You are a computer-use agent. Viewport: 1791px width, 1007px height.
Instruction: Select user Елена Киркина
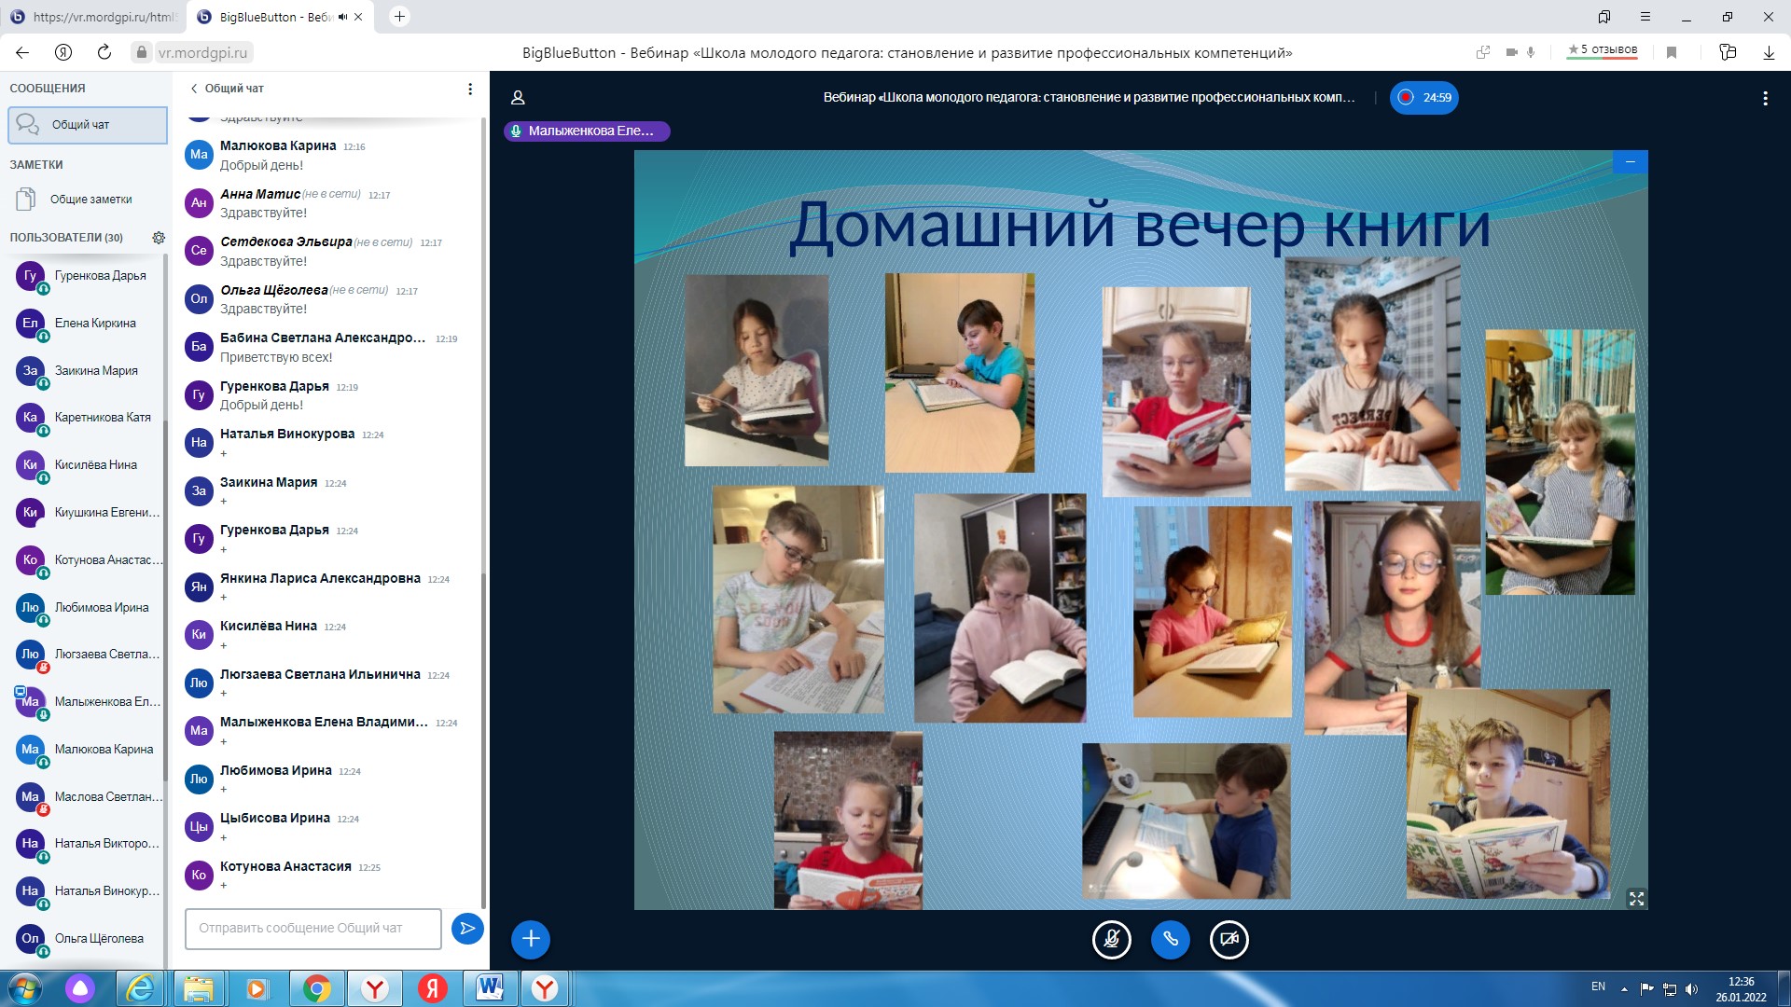click(88, 324)
